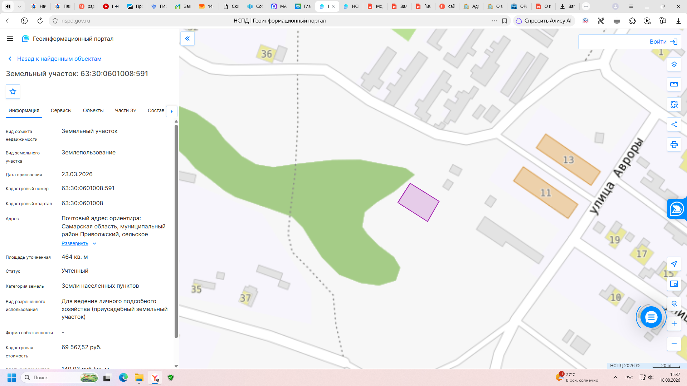
Task: Select the purple highlighted parcel on map
Action: click(x=418, y=202)
